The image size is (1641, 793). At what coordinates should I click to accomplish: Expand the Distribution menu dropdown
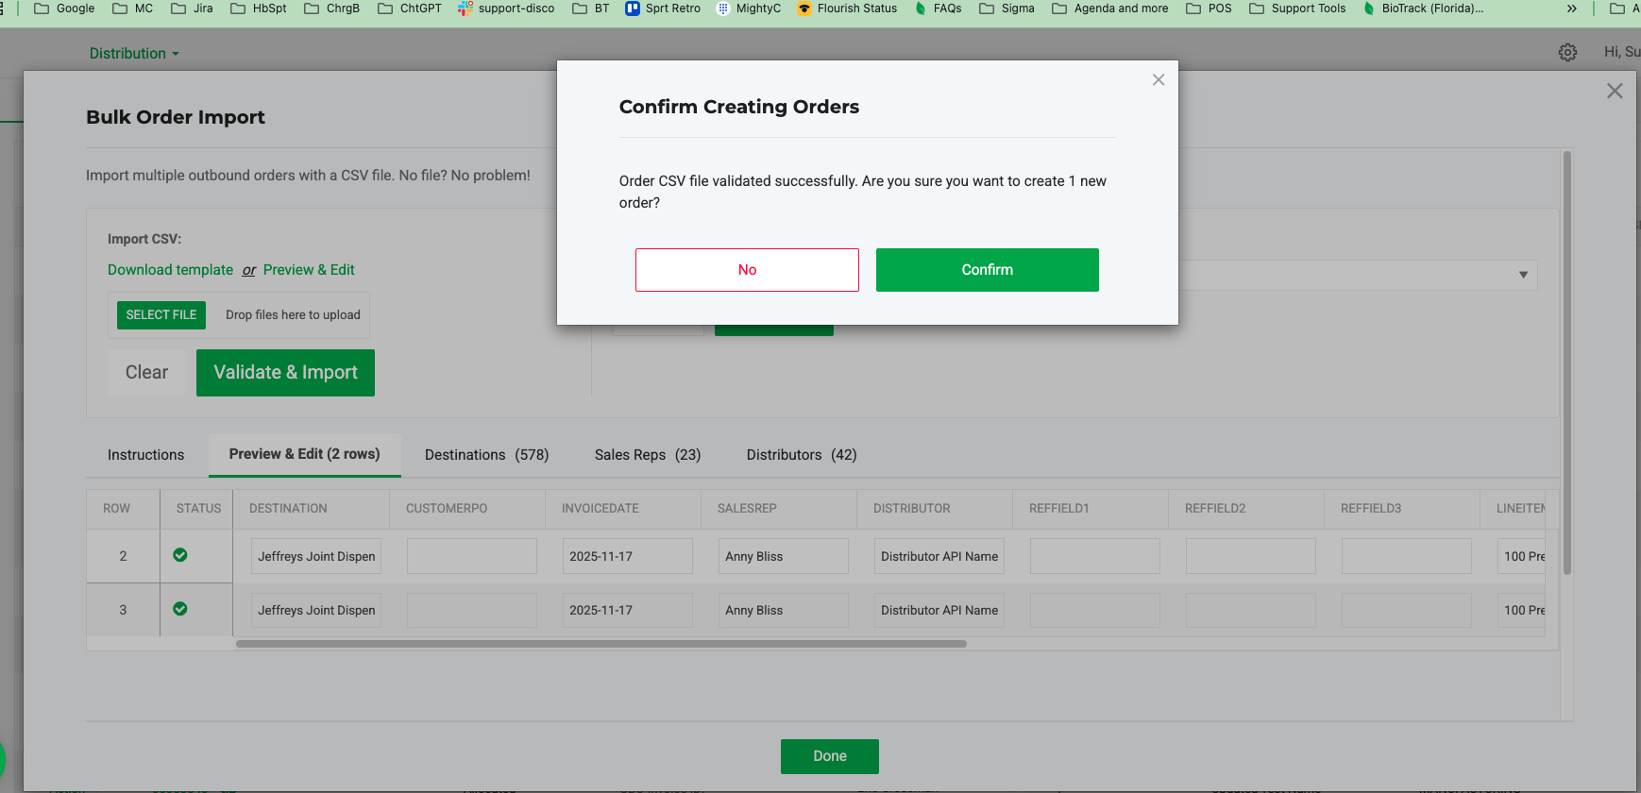134,54
